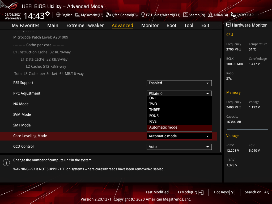
Task: Choose ONE in the dropdown list
Action: coord(179,98)
